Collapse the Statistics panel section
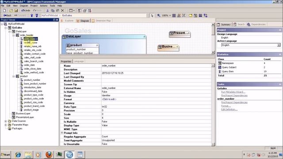This screenshot has width=283, height=159. pyautogui.click(x=280, y=54)
